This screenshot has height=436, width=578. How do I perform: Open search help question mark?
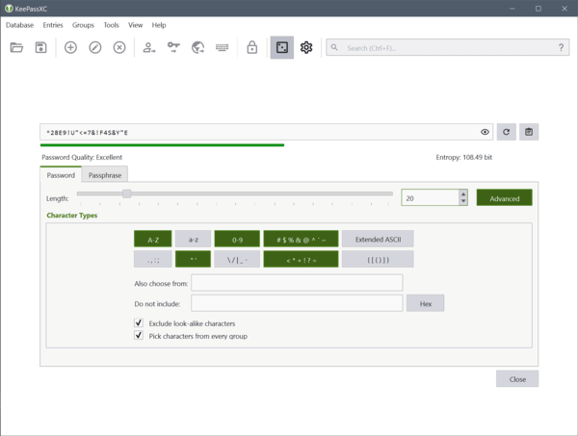(x=561, y=47)
